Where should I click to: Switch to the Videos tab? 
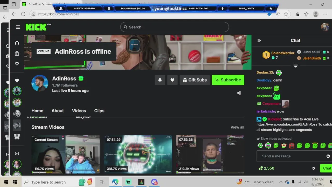(x=79, y=111)
